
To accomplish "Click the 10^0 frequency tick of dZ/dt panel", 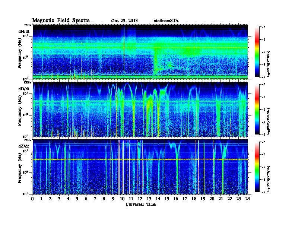I will pos(26,172).
